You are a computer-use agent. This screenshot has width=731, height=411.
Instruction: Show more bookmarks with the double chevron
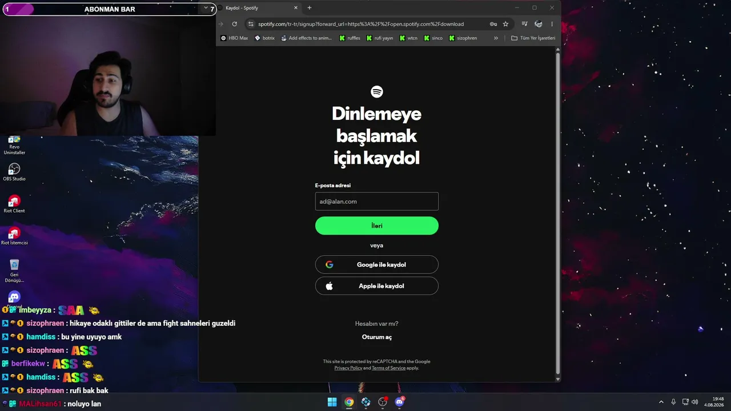point(496,38)
